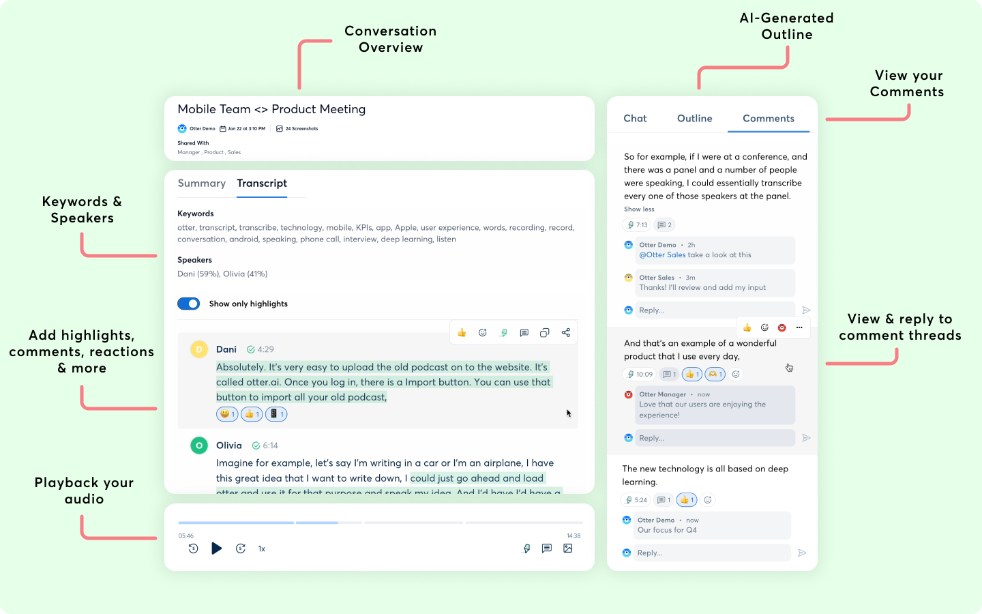Toggle the Show only highlights switch
The width and height of the screenshot is (982, 614).
pos(189,304)
